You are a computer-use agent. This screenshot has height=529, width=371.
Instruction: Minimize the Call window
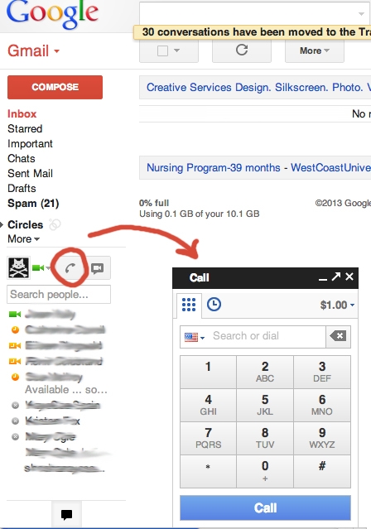[x=323, y=279]
